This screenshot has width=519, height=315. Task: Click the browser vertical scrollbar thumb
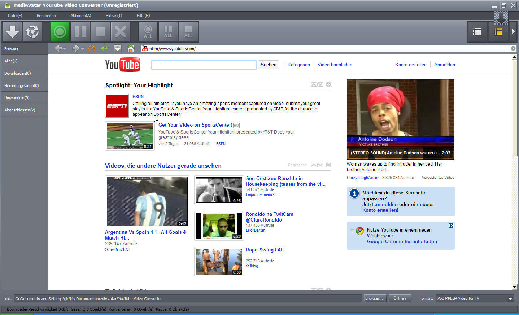(514, 108)
